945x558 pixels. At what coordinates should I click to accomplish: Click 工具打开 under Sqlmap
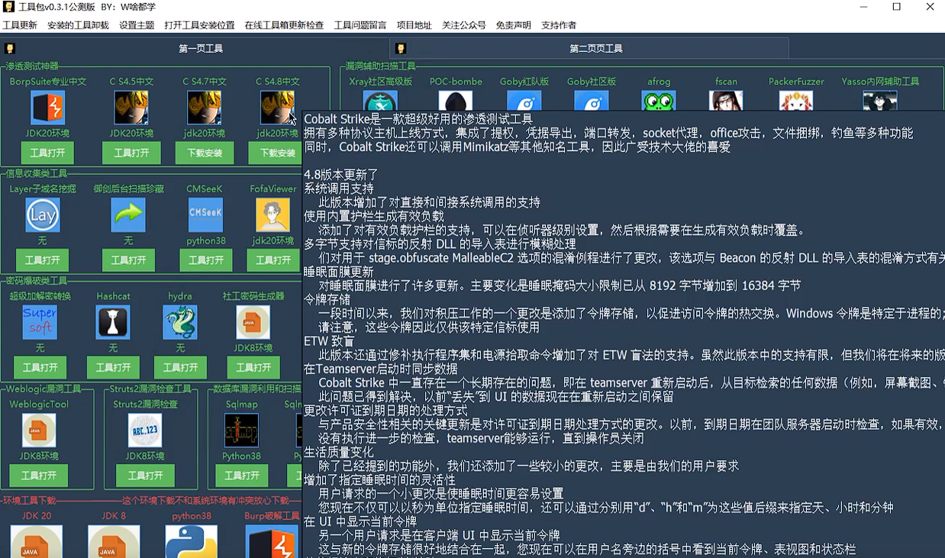coord(241,475)
